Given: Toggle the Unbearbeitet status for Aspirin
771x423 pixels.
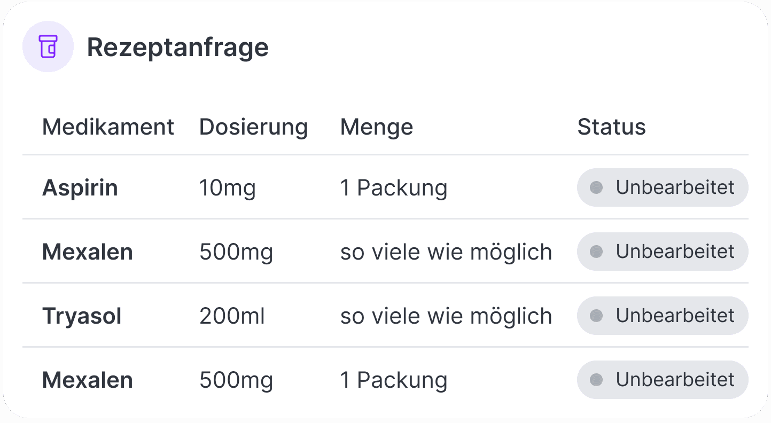Looking at the screenshot, I should point(662,187).
